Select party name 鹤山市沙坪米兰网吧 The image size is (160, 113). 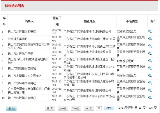point(20,54)
